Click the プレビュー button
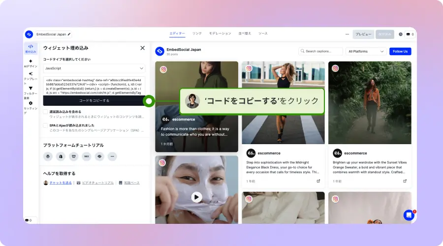The width and height of the screenshot is (443, 246). 363,34
